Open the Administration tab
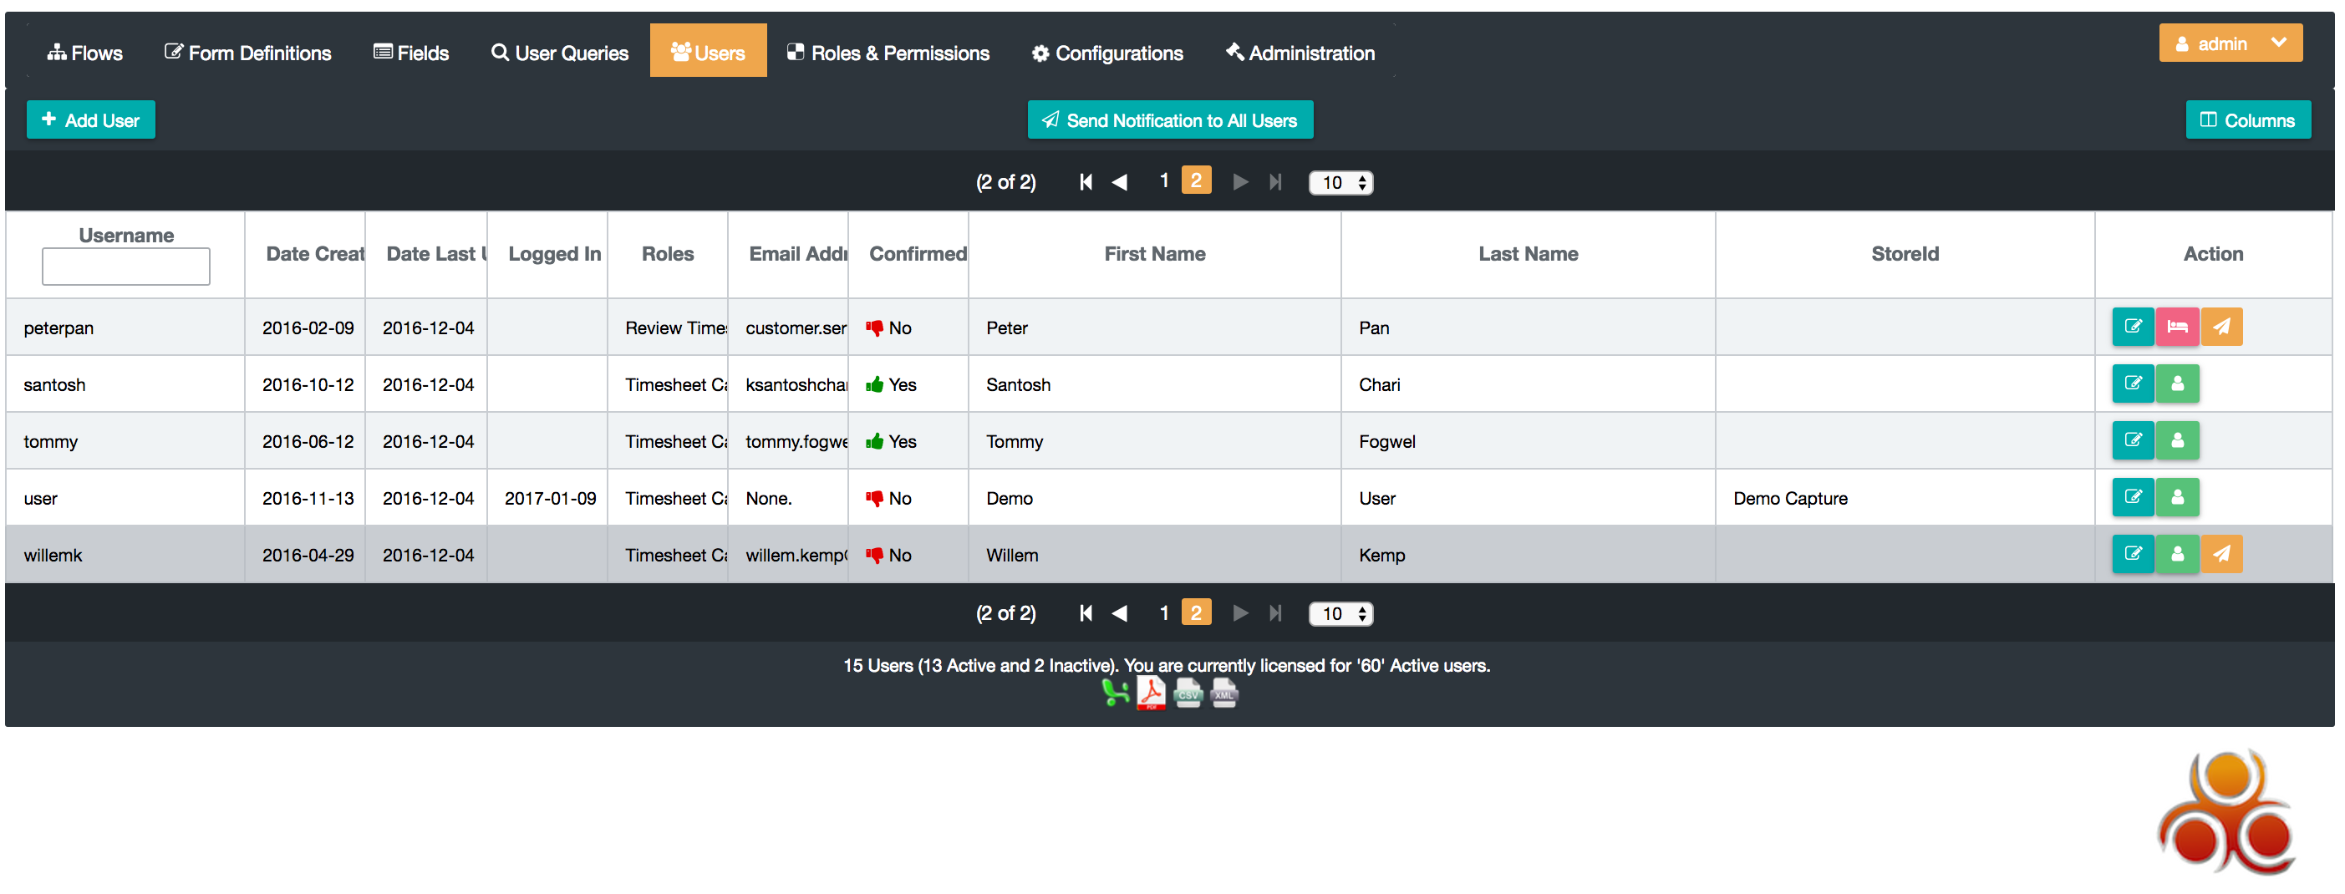2345x894 pixels. pos(1300,53)
